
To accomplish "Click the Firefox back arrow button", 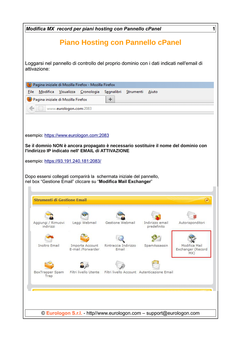I will click(32, 109).
